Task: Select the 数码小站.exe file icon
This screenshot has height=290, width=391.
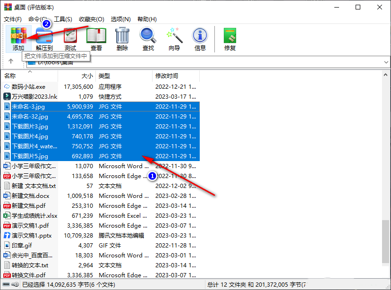Action: point(7,87)
